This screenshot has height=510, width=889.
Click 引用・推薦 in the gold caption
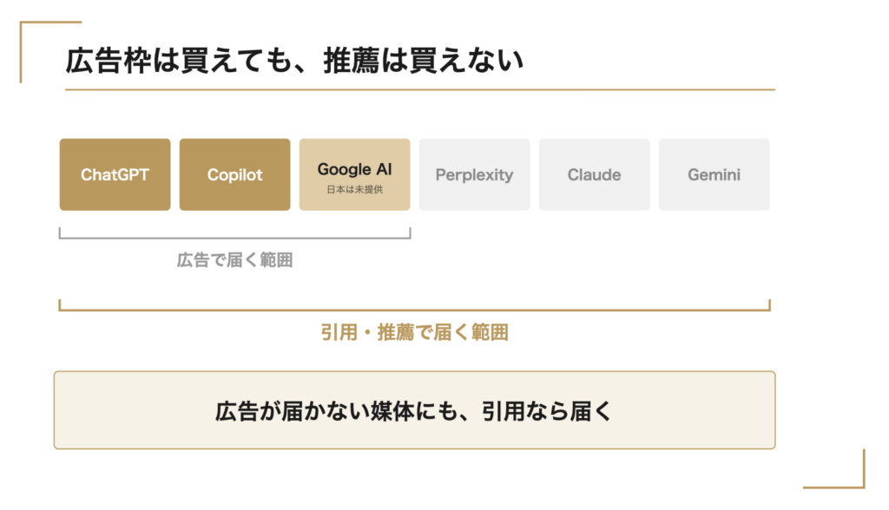(x=367, y=332)
